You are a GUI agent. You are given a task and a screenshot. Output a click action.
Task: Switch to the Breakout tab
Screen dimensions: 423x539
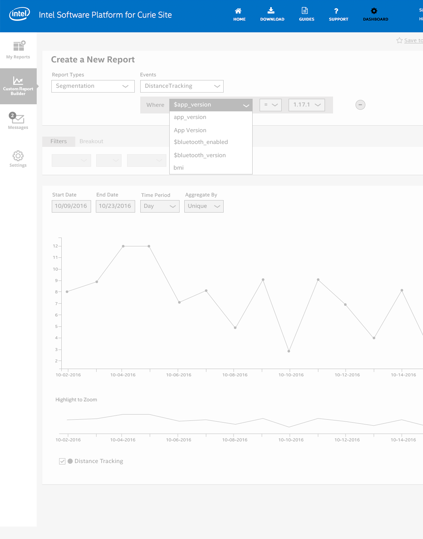click(x=91, y=141)
